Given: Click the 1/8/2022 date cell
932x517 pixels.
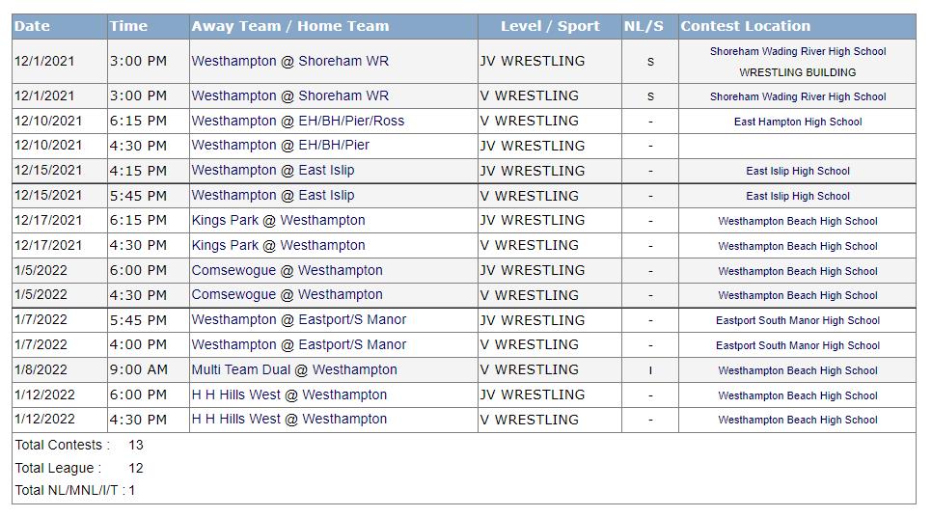Looking at the screenshot, I should click(41, 369).
